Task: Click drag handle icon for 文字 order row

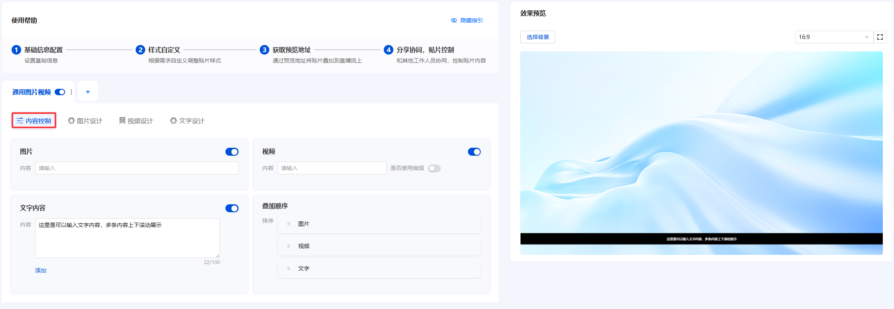Action: click(x=288, y=269)
